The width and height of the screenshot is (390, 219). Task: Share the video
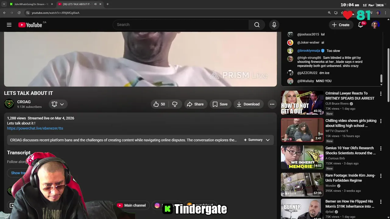[195, 104]
